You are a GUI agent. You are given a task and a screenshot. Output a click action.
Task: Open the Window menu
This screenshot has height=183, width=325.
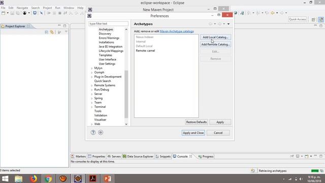[x=69, y=8]
